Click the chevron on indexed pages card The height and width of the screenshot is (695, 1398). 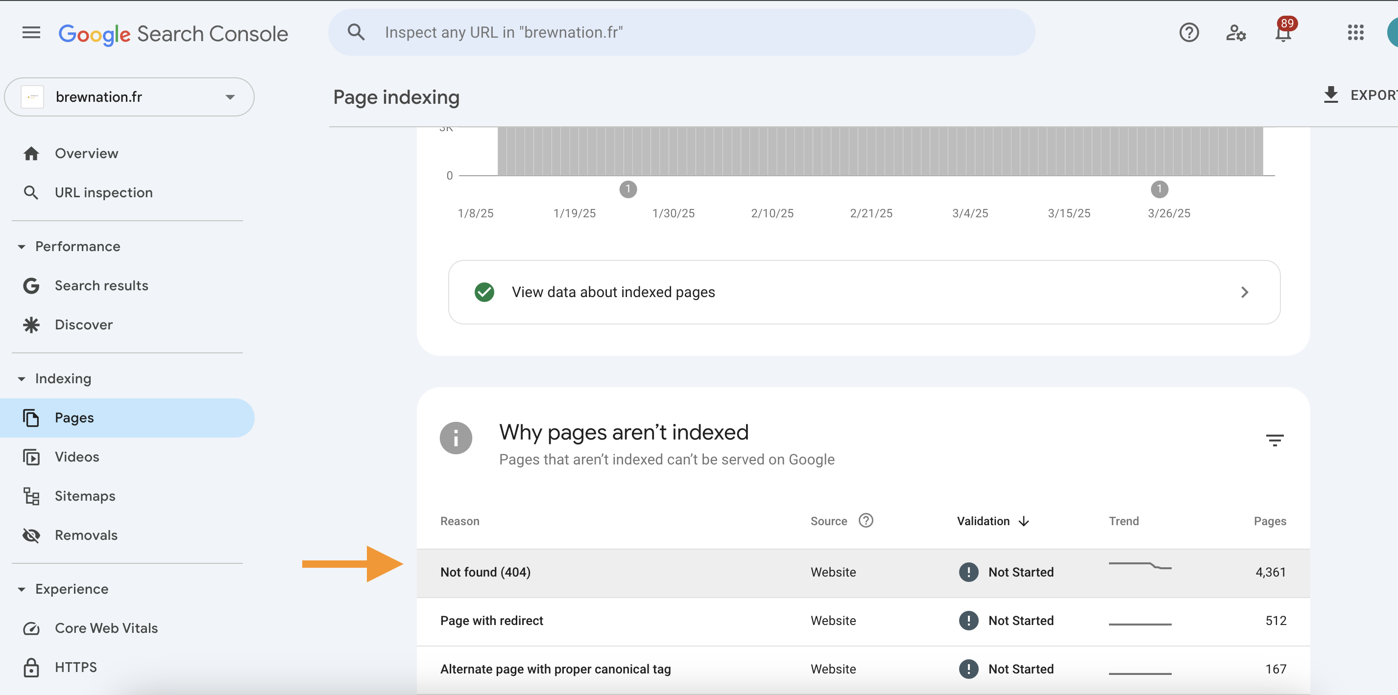pyautogui.click(x=1244, y=292)
